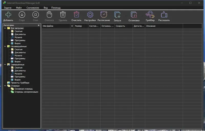Open the Файл menu
The height and width of the screenshot is (131, 205).
19,8
